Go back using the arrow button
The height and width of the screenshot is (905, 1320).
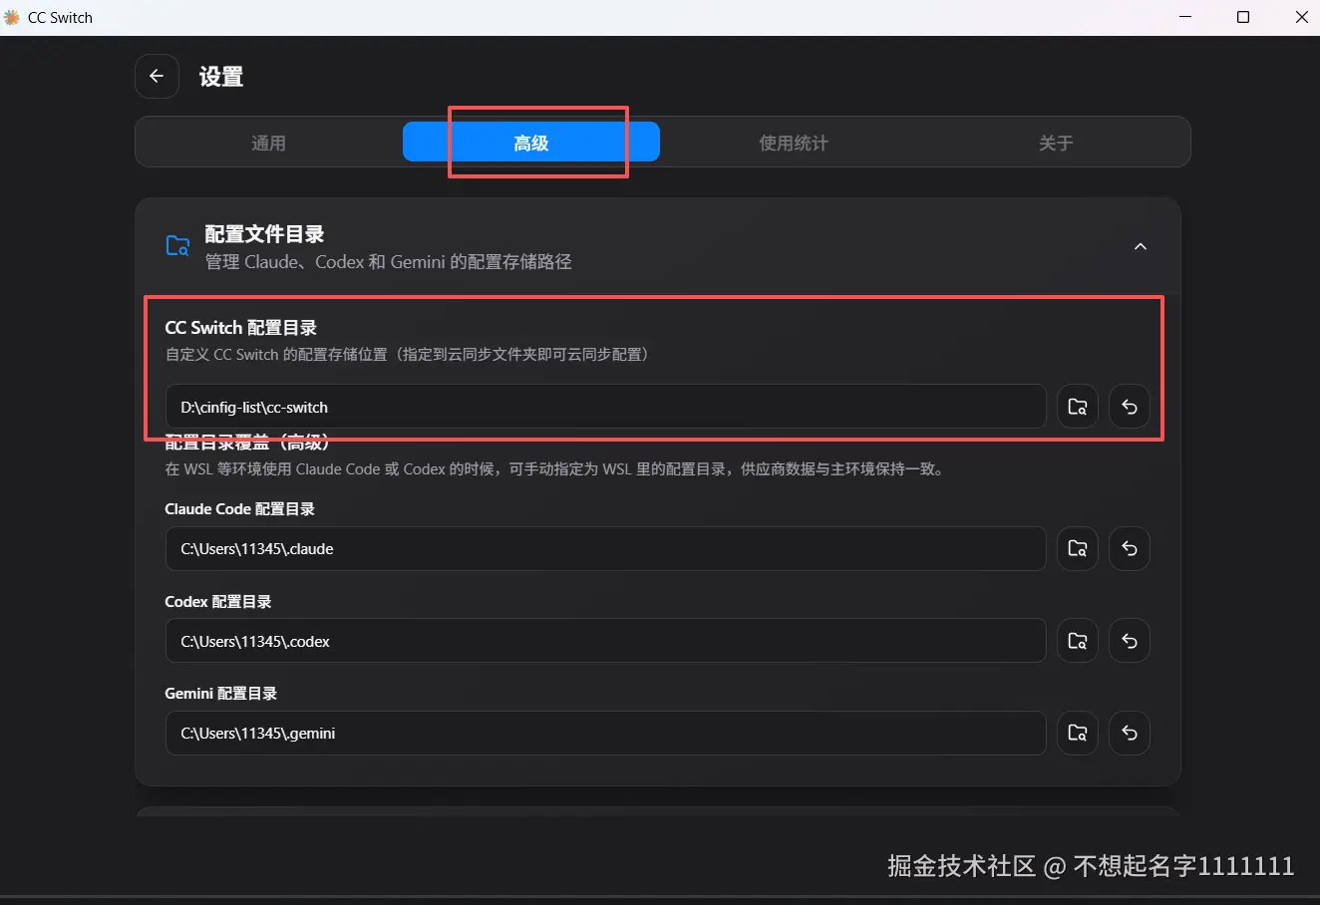coord(157,76)
